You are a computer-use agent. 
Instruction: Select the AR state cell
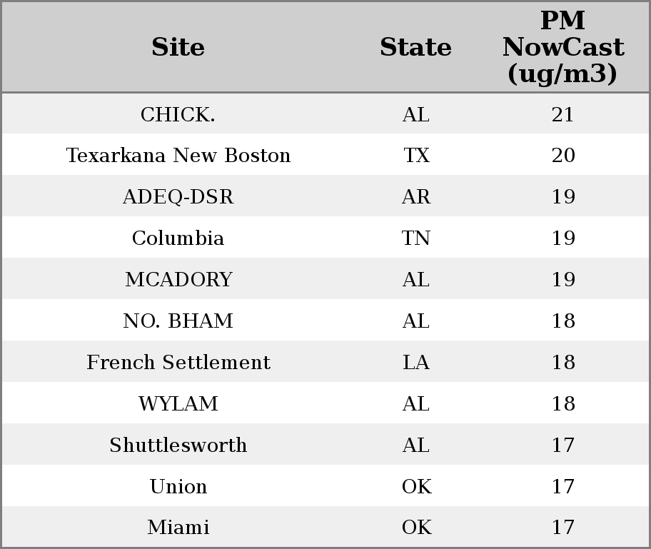pyautogui.click(x=416, y=197)
